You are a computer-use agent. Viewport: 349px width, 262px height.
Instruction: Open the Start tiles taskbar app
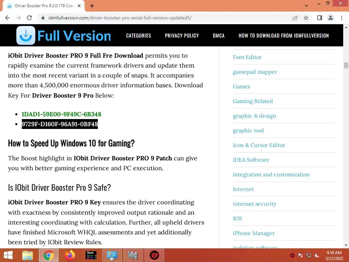click(x=91, y=255)
